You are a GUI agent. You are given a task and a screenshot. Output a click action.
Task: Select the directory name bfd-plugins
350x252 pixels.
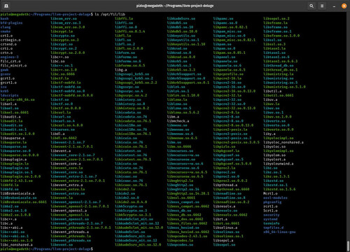[11, 23]
